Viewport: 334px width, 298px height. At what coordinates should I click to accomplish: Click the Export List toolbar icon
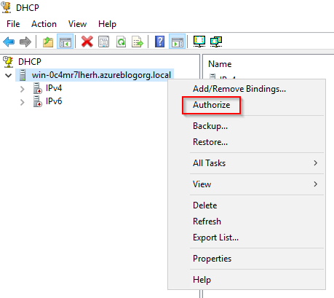point(138,42)
